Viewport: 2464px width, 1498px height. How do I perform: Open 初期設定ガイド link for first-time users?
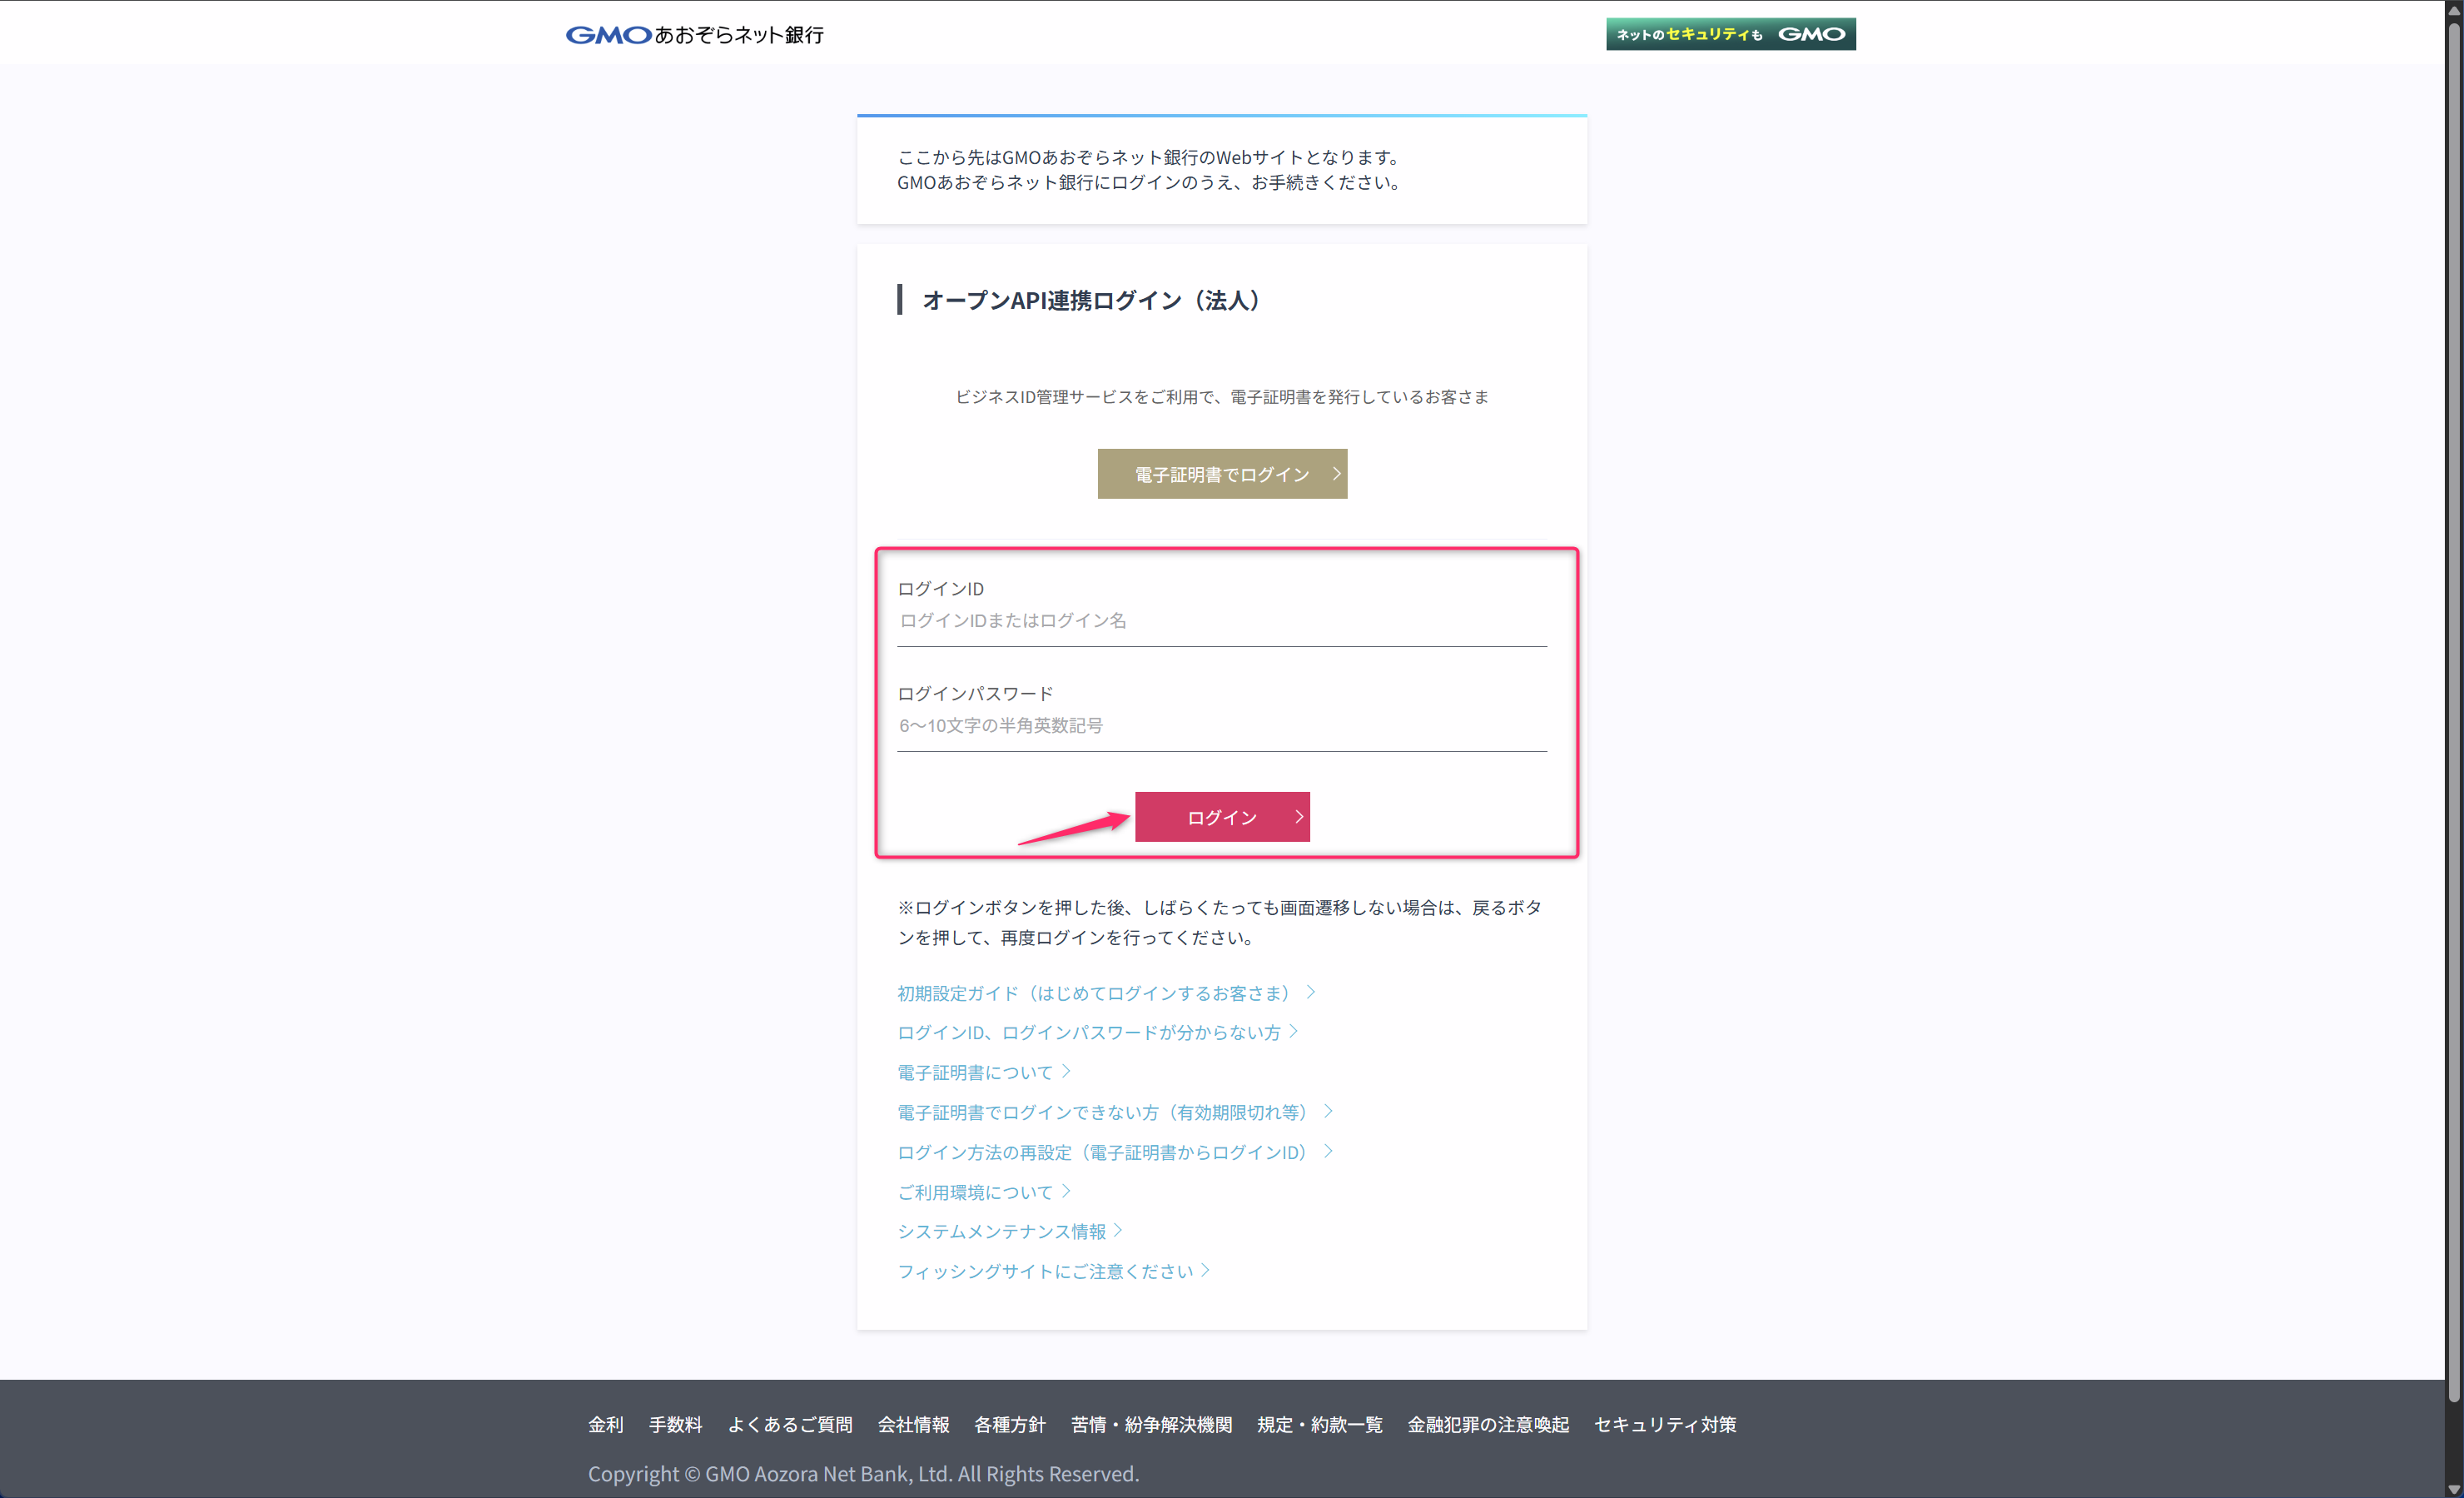click(1106, 993)
